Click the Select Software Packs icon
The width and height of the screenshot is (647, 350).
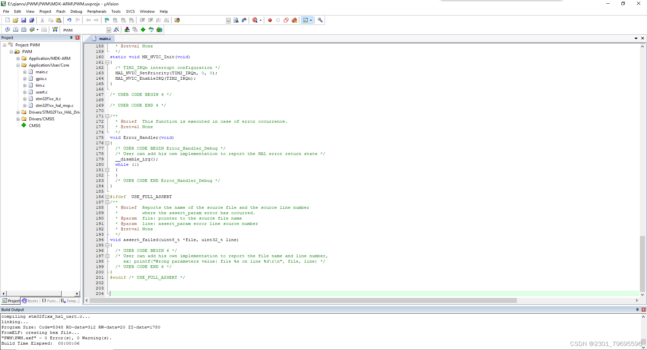pos(151,30)
